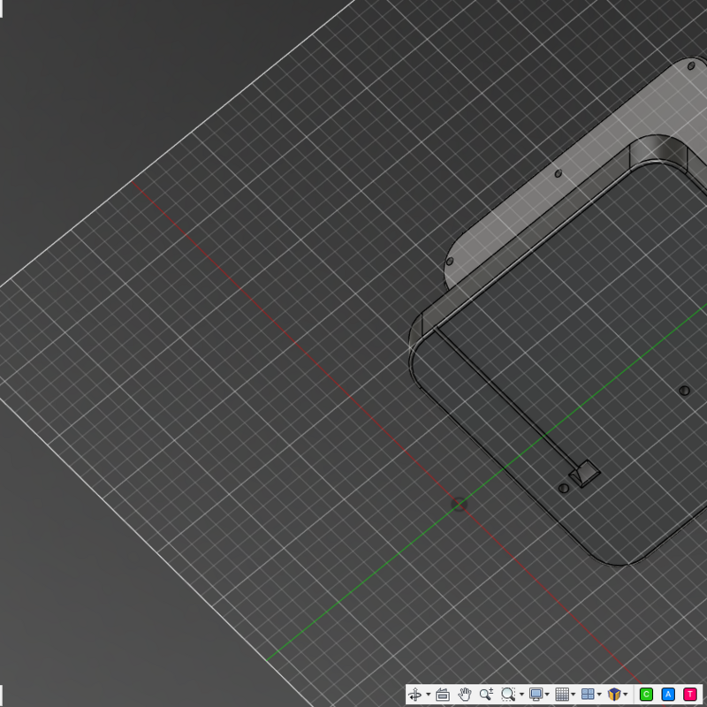Click the Zoom Window icon
Screen dimensions: 707x707
pos(507,695)
